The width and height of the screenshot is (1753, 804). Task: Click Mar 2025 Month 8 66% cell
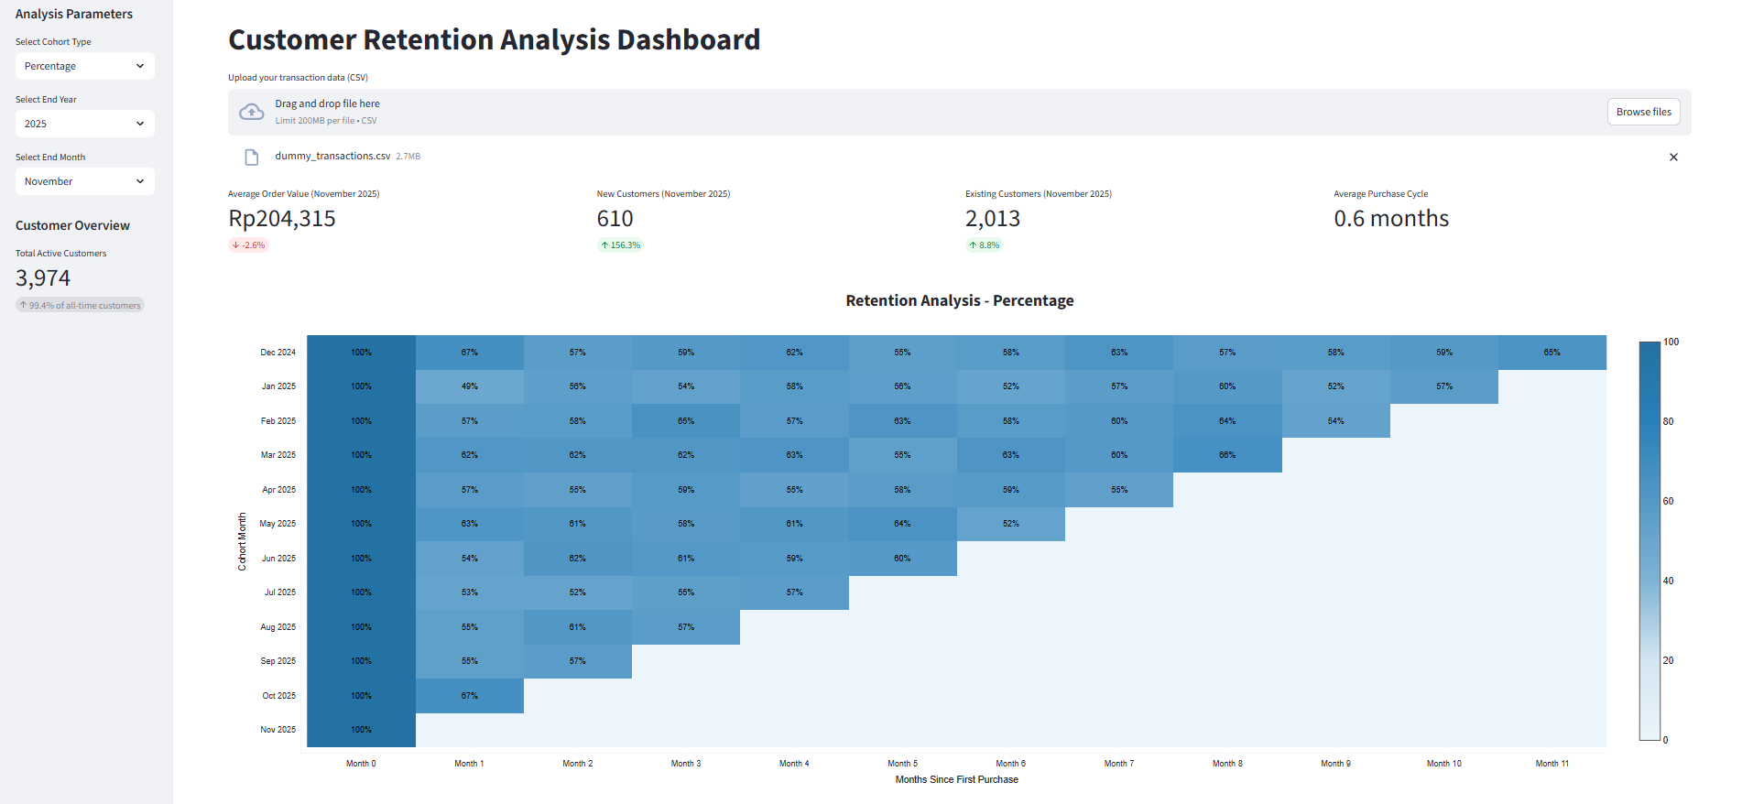pos(1227,455)
